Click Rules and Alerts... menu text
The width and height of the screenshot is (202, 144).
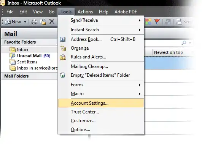(88, 57)
